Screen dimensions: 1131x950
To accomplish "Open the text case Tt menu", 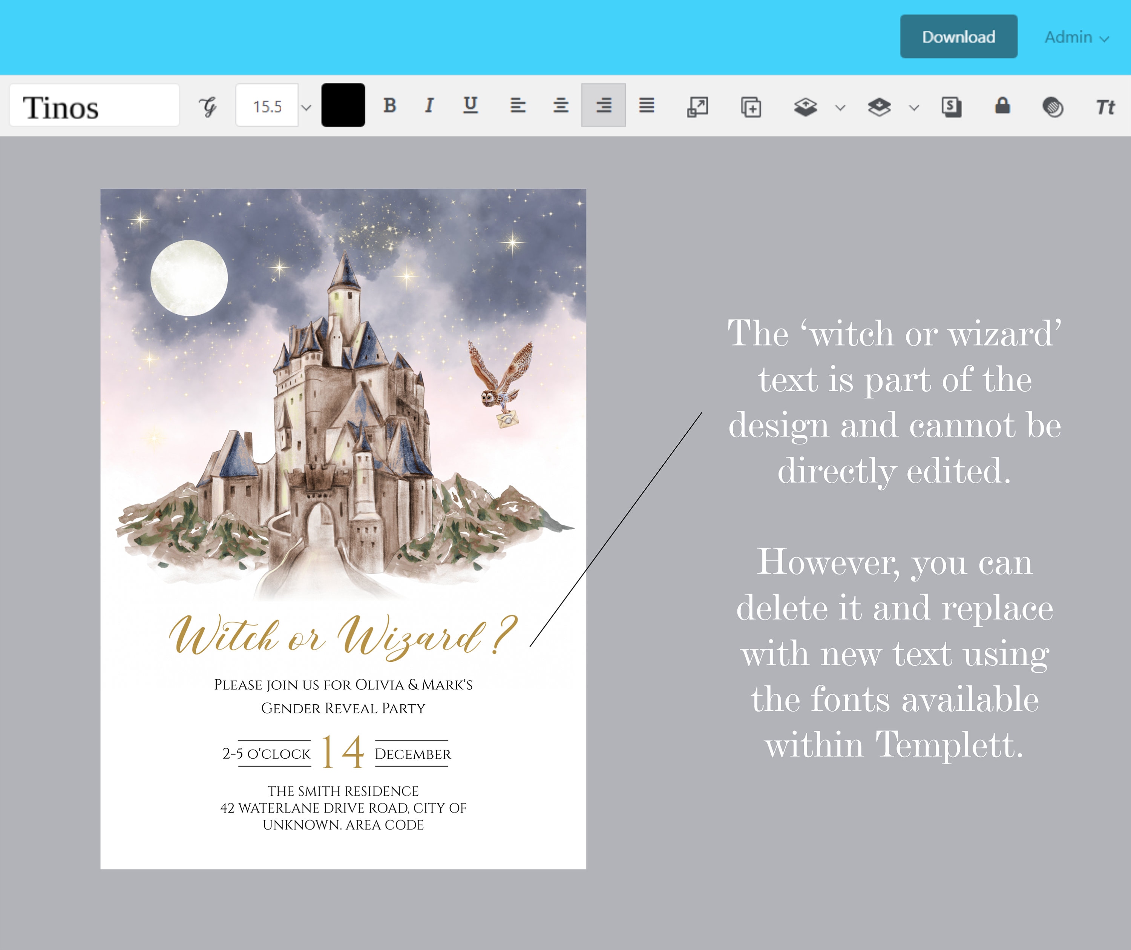I will [1105, 106].
